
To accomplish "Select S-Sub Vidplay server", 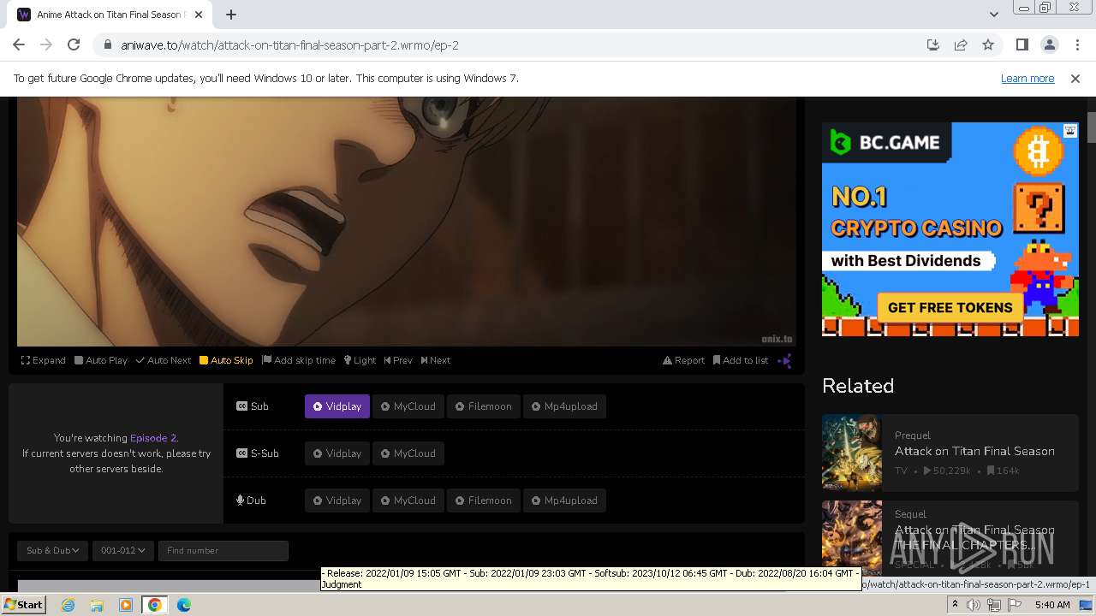I will click(337, 453).
